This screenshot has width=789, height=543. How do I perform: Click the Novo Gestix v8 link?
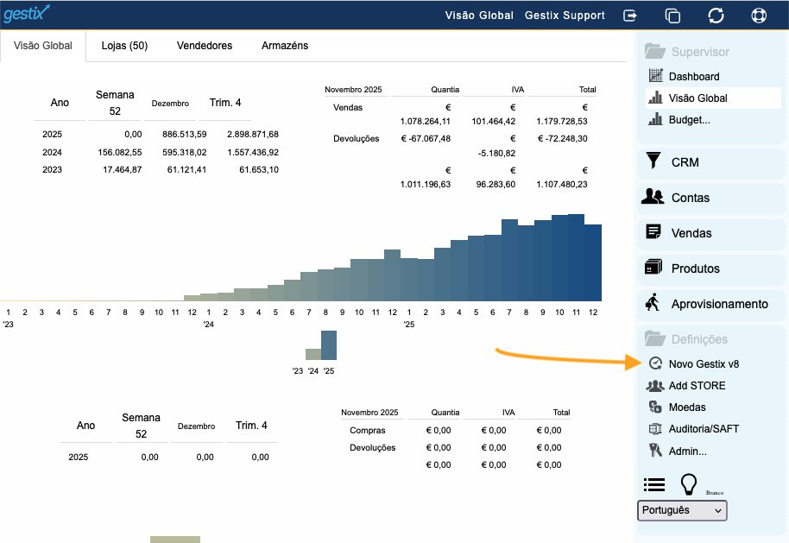[x=703, y=364]
